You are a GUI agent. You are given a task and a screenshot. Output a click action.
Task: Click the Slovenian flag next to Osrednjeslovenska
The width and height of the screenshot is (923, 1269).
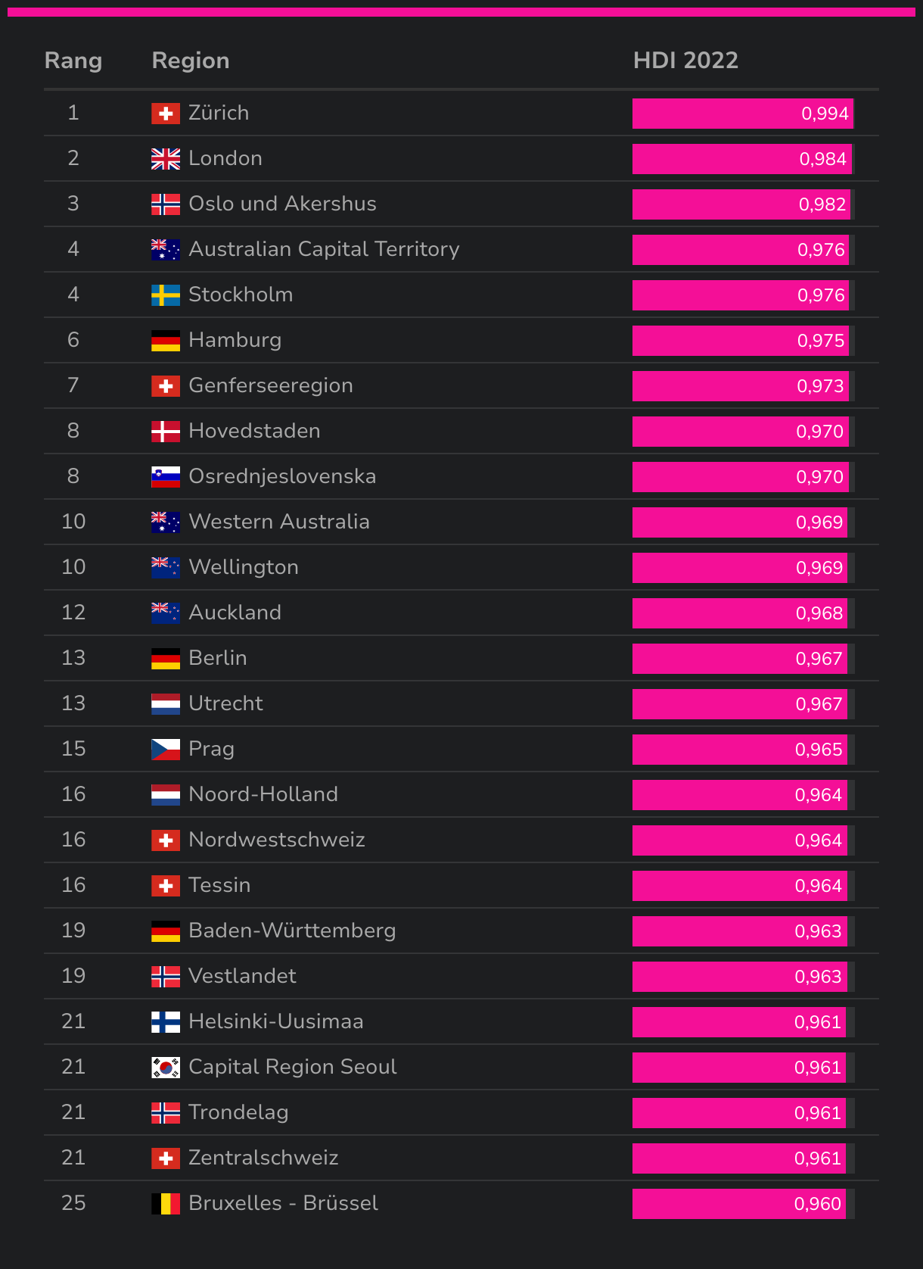166,477
